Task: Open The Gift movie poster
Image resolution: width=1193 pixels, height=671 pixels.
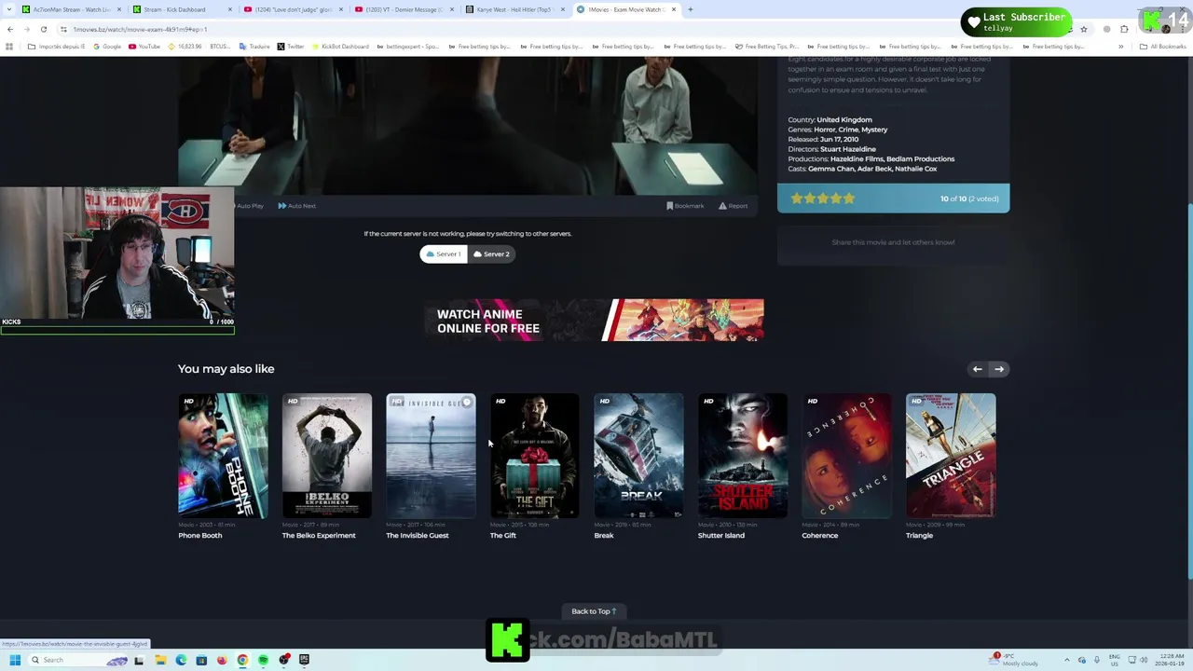Action: pyautogui.click(x=535, y=456)
